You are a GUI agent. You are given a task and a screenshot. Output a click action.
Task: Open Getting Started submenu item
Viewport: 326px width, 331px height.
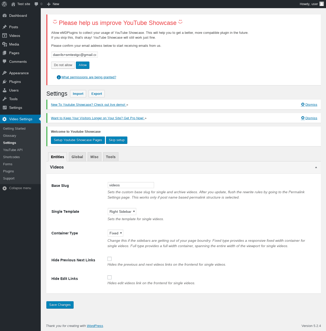click(14, 129)
